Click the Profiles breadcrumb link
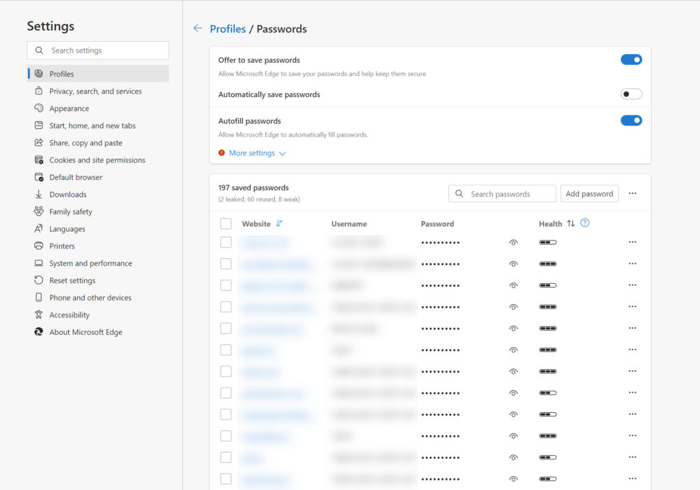Viewport: 700px width, 490px height. tap(228, 29)
